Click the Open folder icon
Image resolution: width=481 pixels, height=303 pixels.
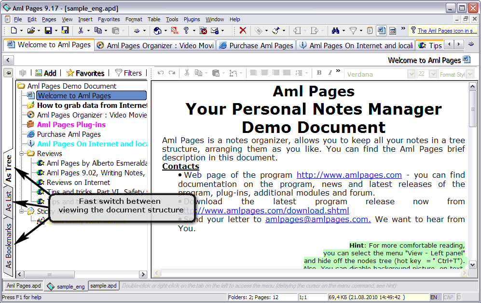pos(31,30)
